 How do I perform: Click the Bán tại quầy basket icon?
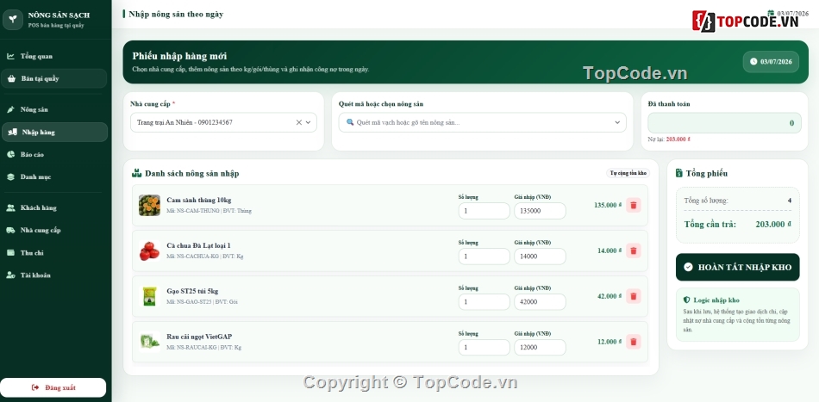coord(11,78)
